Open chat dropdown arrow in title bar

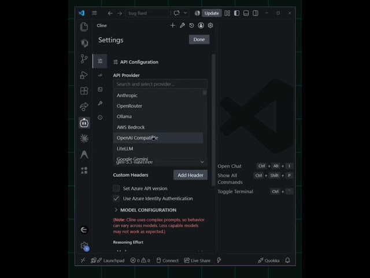(x=185, y=13)
